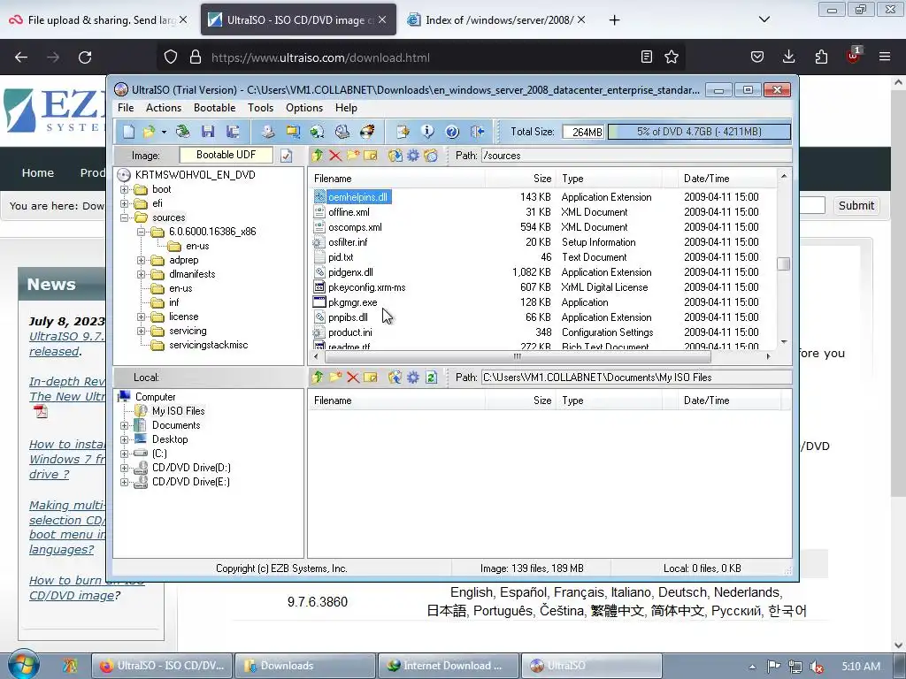The image size is (906, 679).
Task: Sort by Size column header in image pane
Action: coord(520,179)
